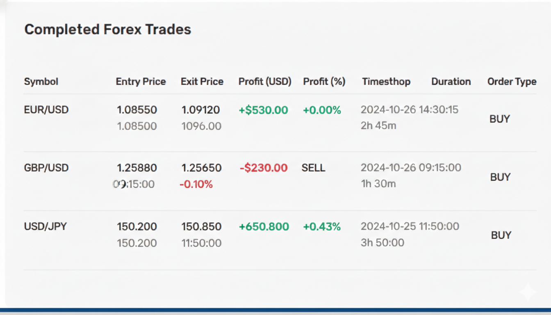Click the Completed Forex Trades heading

tap(108, 30)
